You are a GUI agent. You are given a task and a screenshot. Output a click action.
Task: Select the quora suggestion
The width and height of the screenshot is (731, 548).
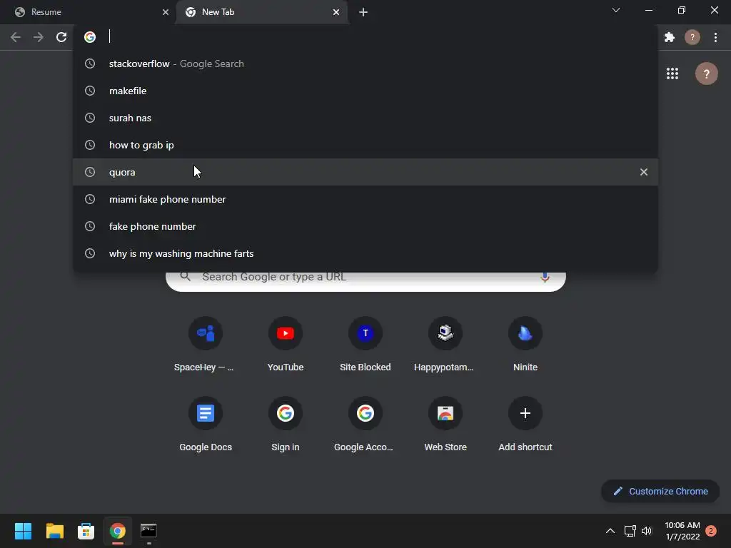coord(365,172)
